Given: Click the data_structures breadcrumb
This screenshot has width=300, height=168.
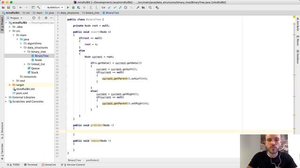Looking at the screenshot, I should (x=68, y=13).
